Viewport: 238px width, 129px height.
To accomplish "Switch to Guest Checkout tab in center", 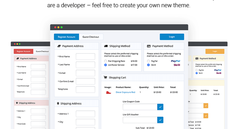I will coord(91,37).
